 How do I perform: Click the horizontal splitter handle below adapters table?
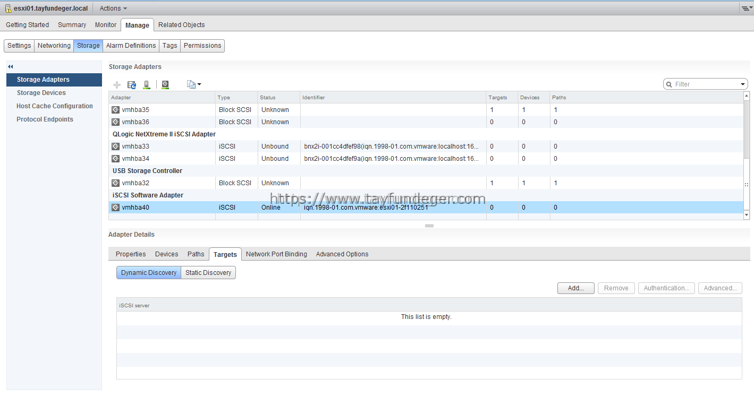429,226
